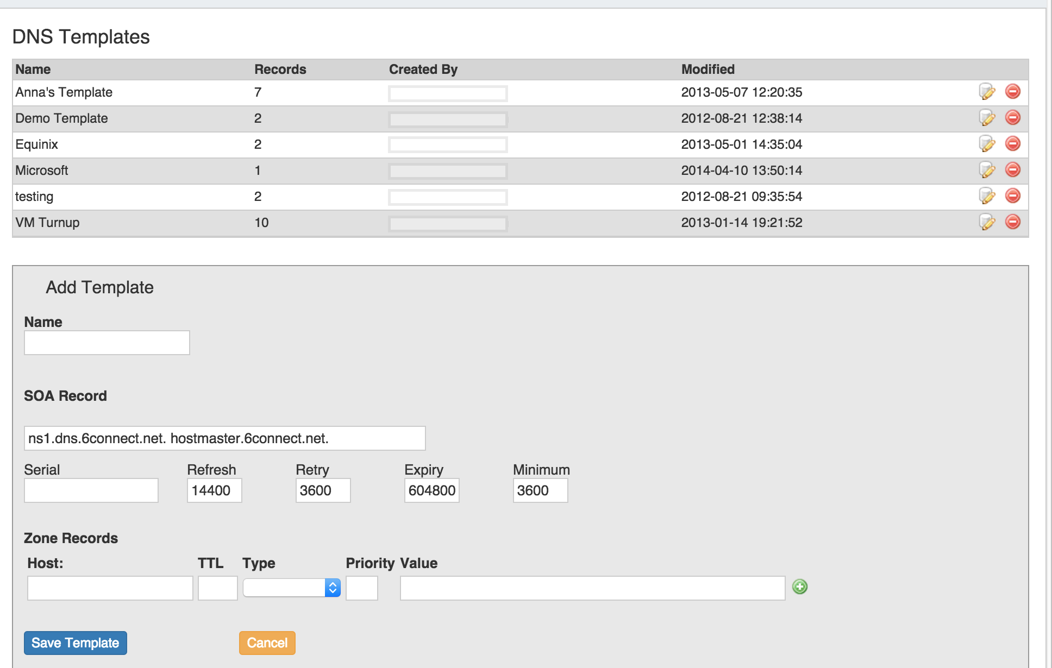Image resolution: width=1052 pixels, height=668 pixels.
Task: Add a zone record with the green plus
Action: click(799, 587)
